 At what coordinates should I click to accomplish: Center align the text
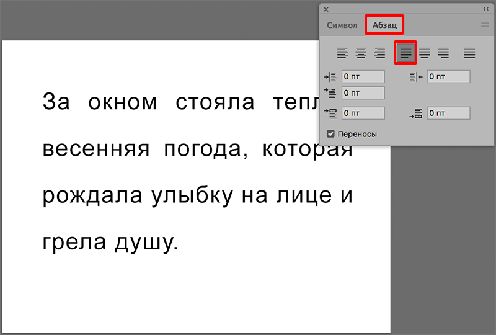(x=361, y=53)
